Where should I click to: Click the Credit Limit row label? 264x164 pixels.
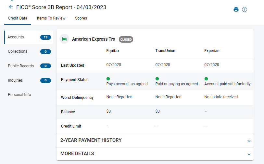(71, 126)
